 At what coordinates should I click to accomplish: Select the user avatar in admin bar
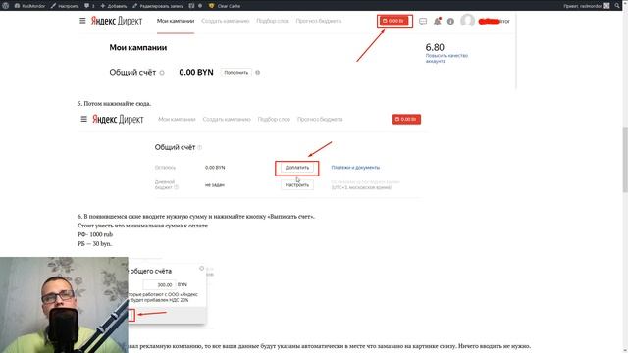click(606, 6)
